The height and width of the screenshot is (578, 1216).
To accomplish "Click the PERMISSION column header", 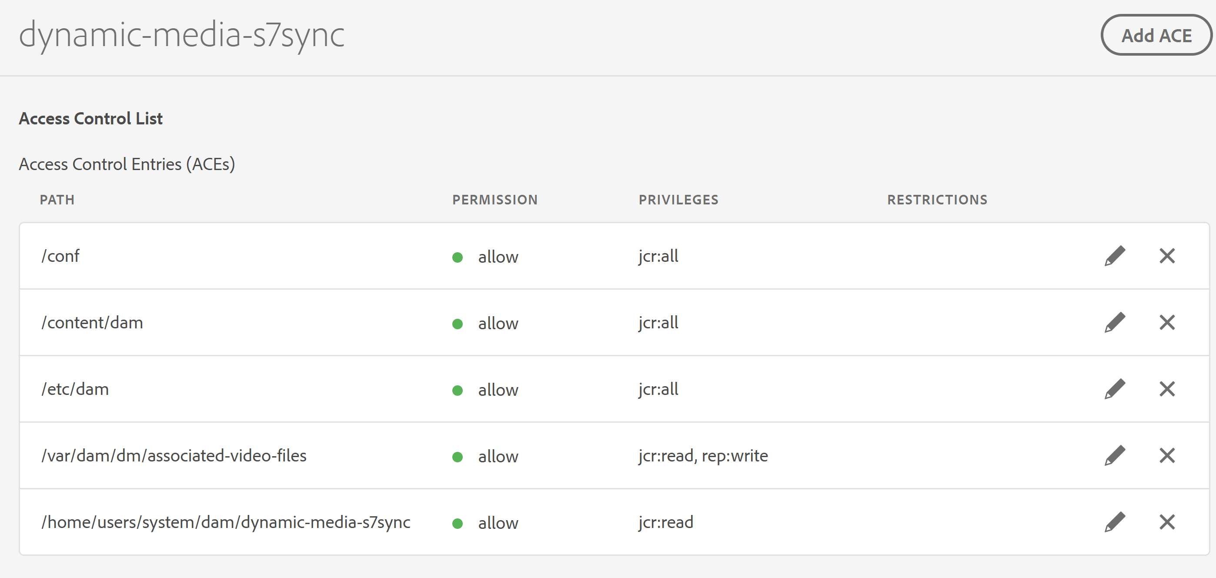I will [495, 199].
